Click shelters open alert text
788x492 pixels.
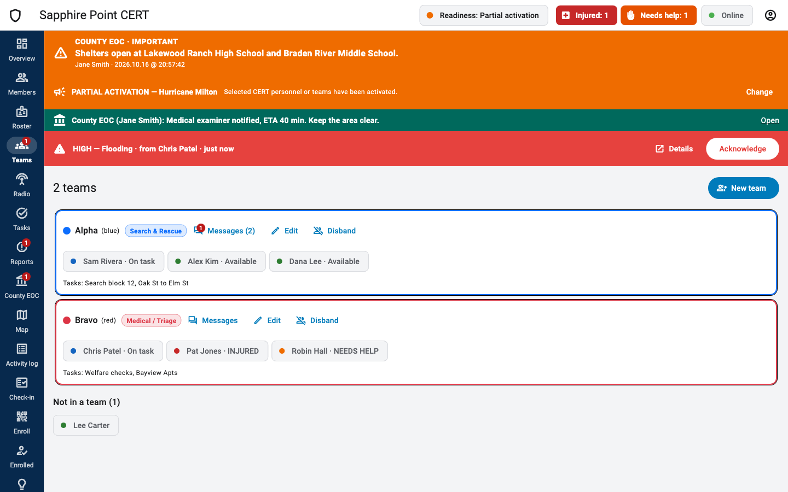(x=236, y=53)
